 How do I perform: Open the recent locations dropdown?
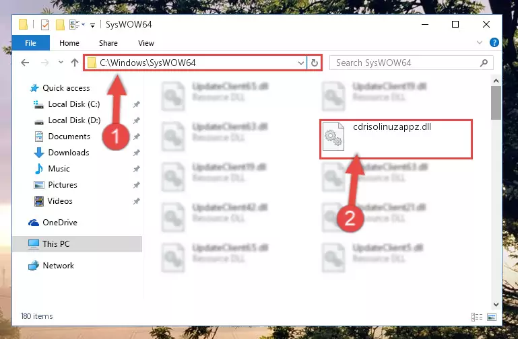61,62
